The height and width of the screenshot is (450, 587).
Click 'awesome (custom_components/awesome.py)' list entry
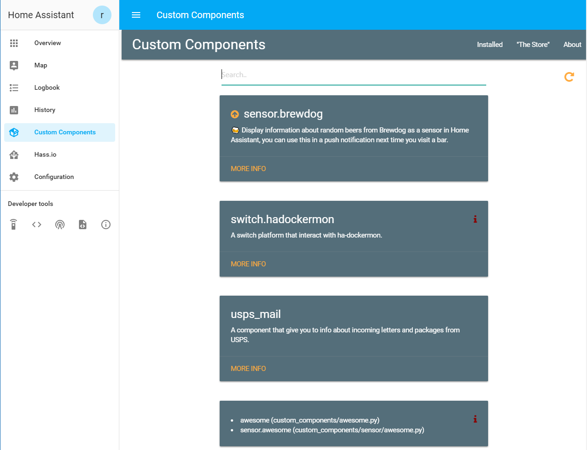pos(310,420)
